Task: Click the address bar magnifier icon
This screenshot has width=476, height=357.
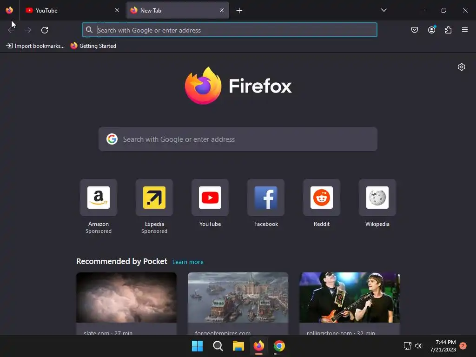Action: pyautogui.click(x=89, y=30)
